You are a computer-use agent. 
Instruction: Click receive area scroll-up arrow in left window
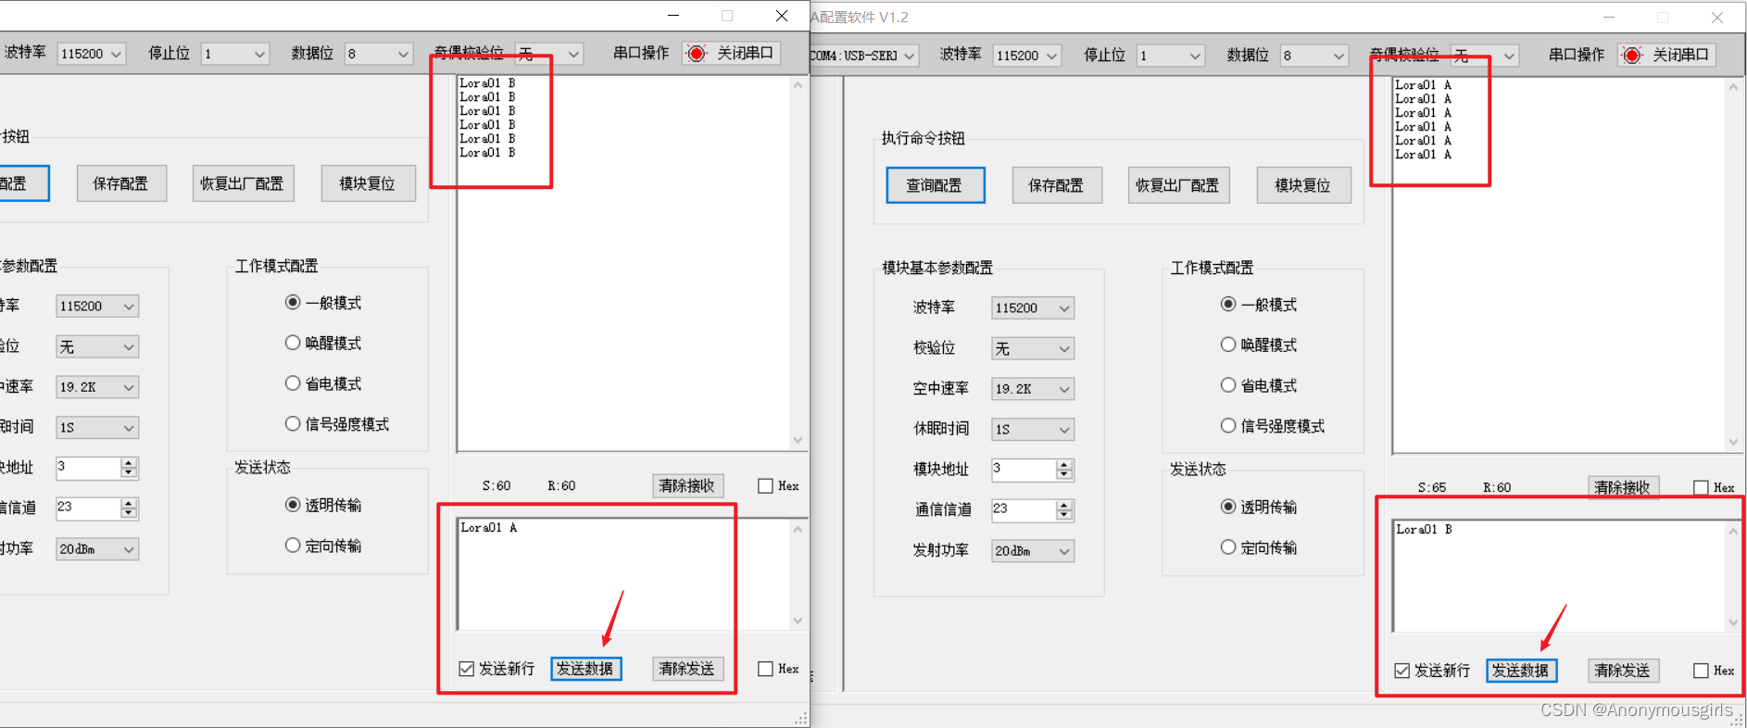tap(798, 84)
